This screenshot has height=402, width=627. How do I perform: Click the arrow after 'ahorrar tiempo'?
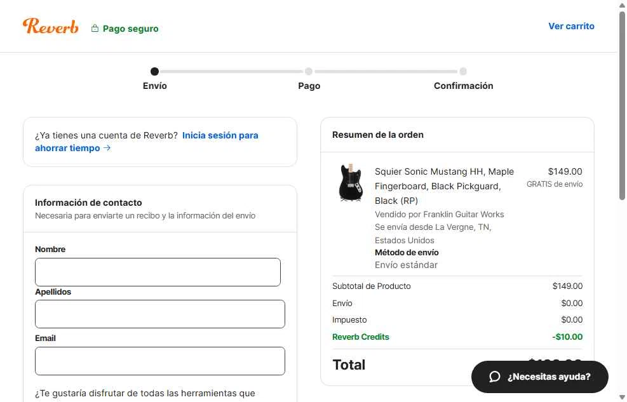coord(107,148)
